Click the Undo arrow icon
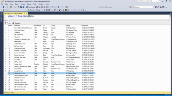The height and width of the screenshot is (96, 172). (x=58, y=7)
